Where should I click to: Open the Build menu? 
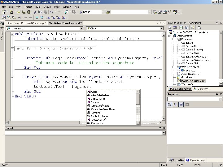38,6
